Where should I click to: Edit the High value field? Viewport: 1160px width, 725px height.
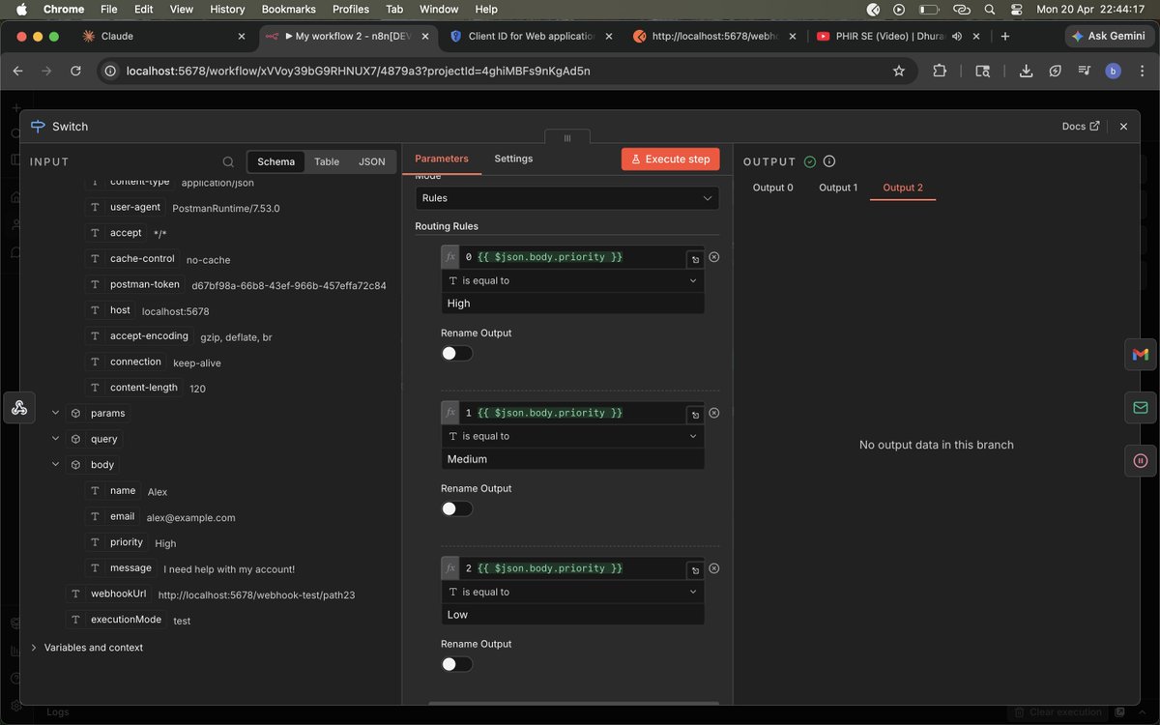point(572,304)
